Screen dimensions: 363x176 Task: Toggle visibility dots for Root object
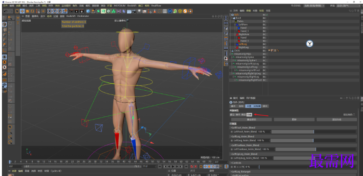point(266,18)
